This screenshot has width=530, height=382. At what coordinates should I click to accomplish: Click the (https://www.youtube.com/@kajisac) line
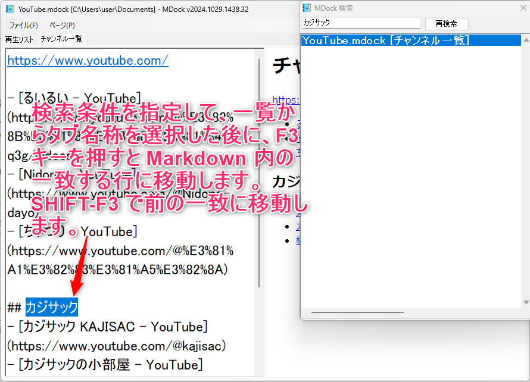(x=117, y=346)
